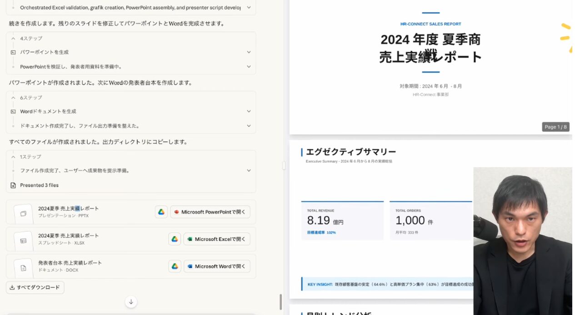Viewport: 580px width, 315px height.
Task: Select the TOTAL REVENUE 8.19 億円 card
Action: point(342,221)
